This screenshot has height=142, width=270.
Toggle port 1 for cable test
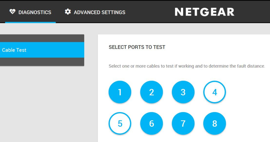pos(120,92)
